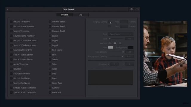The image size is (191, 107).
Task: Check the Custom Text2 option
Action: [x=50, y=26]
